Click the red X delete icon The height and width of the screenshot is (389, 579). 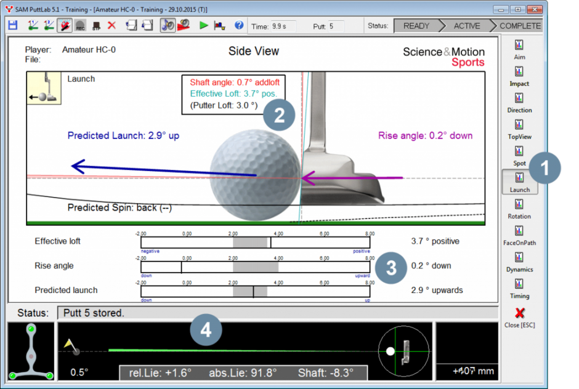coord(111,25)
